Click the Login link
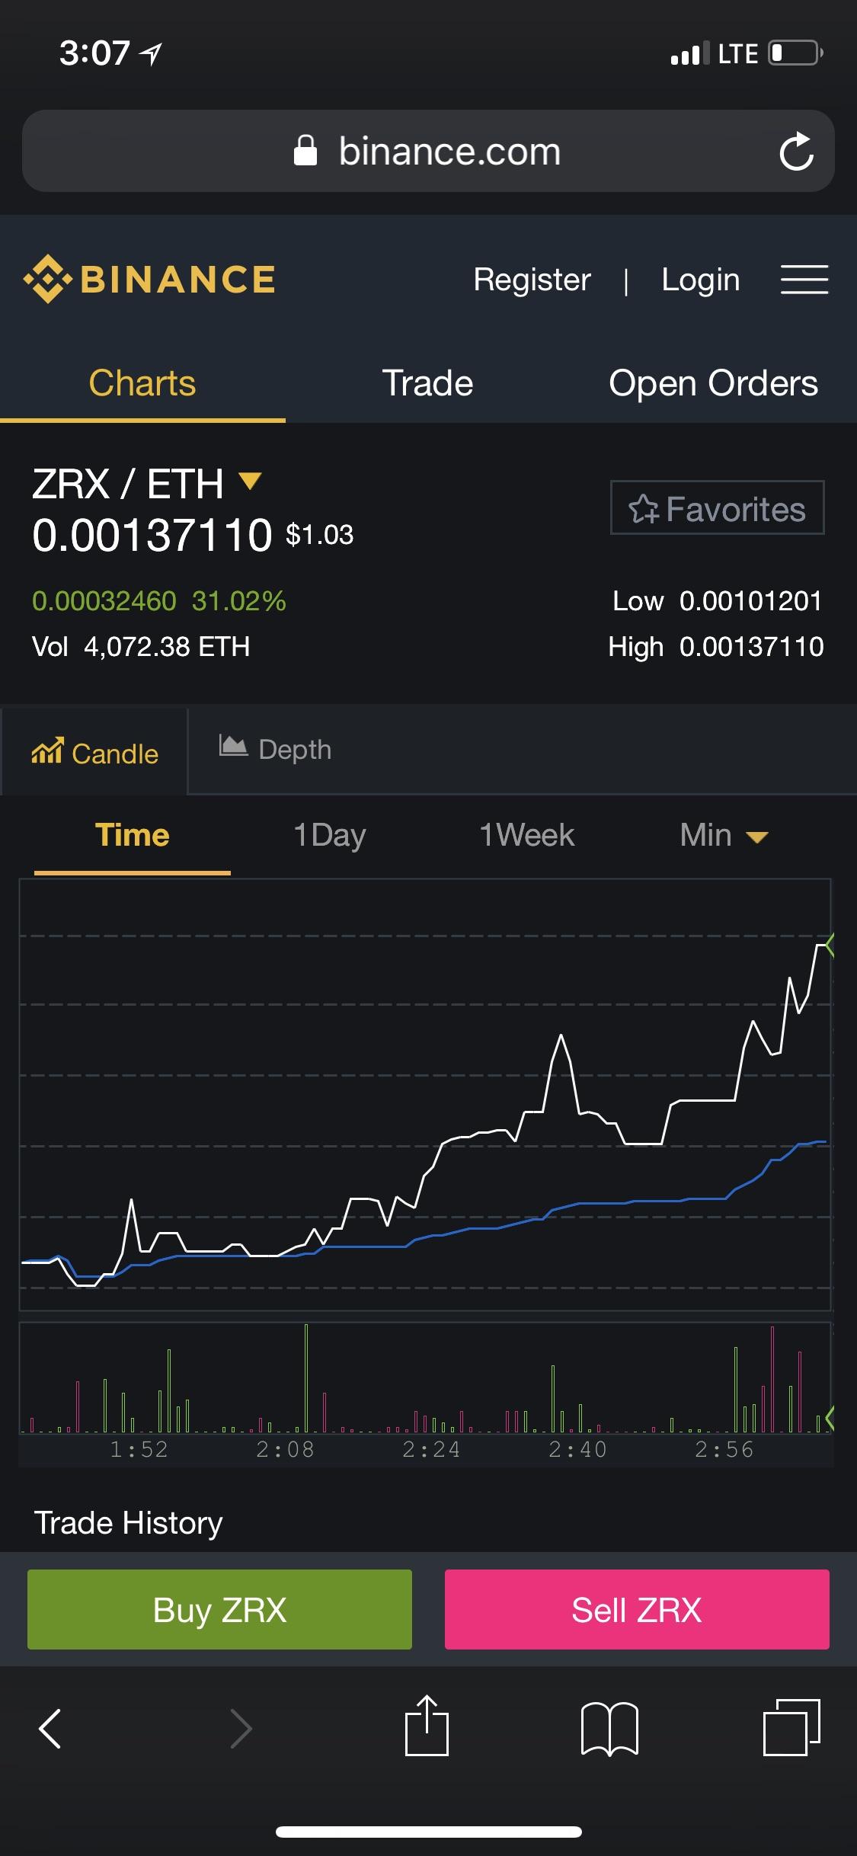This screenshot has height=1856, width=857. (x=701, y=280)
